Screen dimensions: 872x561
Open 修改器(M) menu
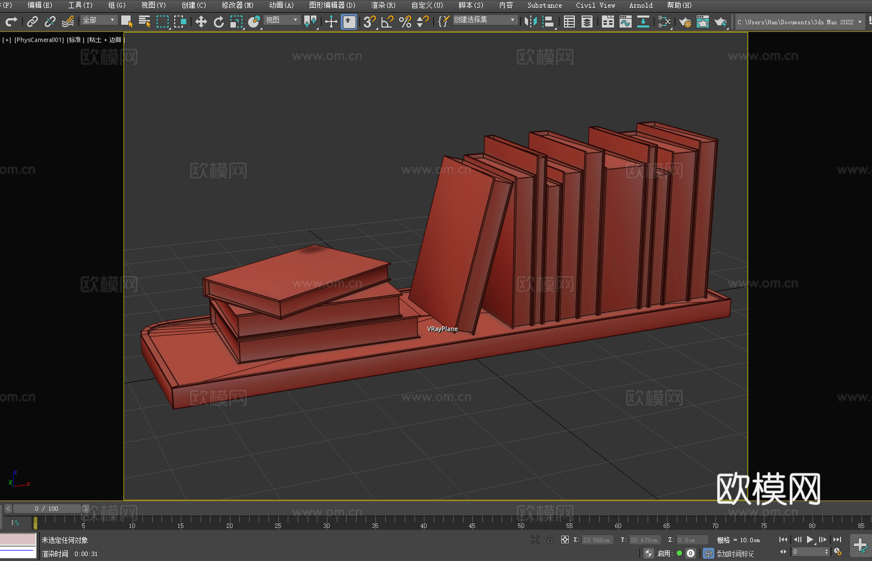coord(238,5)
